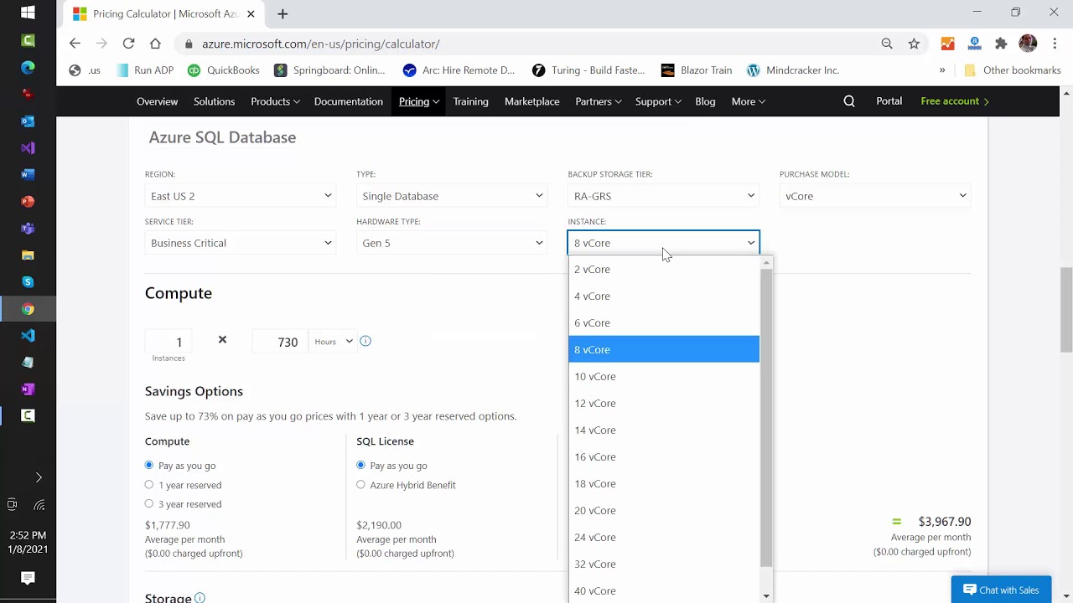
Task: Open the Hours unit dropdown
Action: 334,342
